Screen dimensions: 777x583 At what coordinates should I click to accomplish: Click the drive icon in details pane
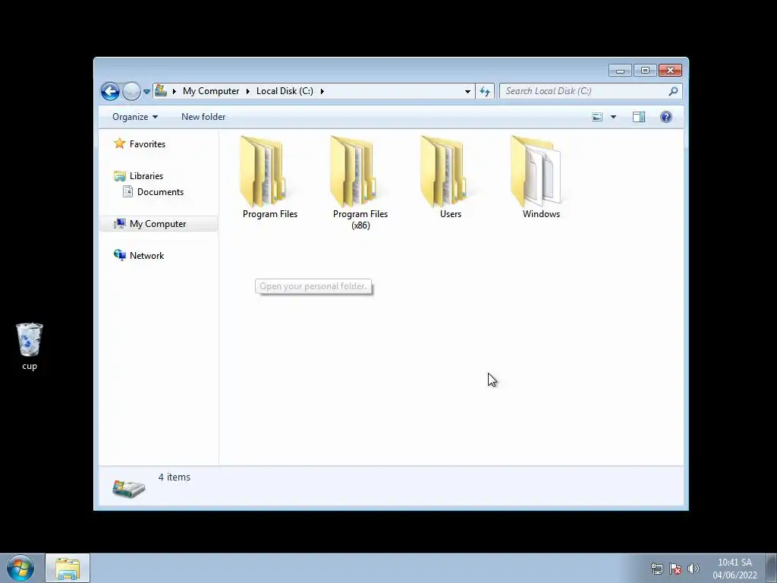click(129, 488)
